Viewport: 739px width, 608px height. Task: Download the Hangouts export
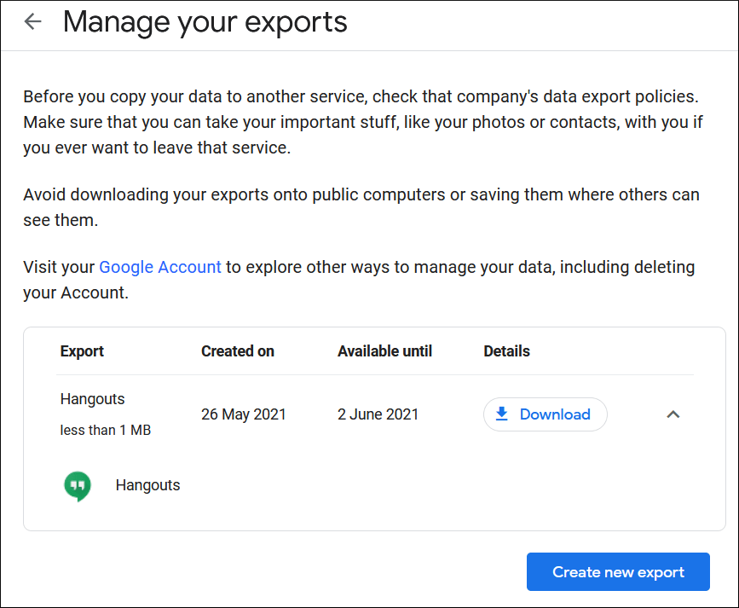click(546, 414)
